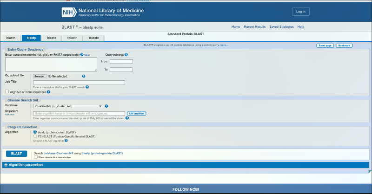Click the Reset page button
The width and height of the screenshot is (372, 194).
(325, 45)
